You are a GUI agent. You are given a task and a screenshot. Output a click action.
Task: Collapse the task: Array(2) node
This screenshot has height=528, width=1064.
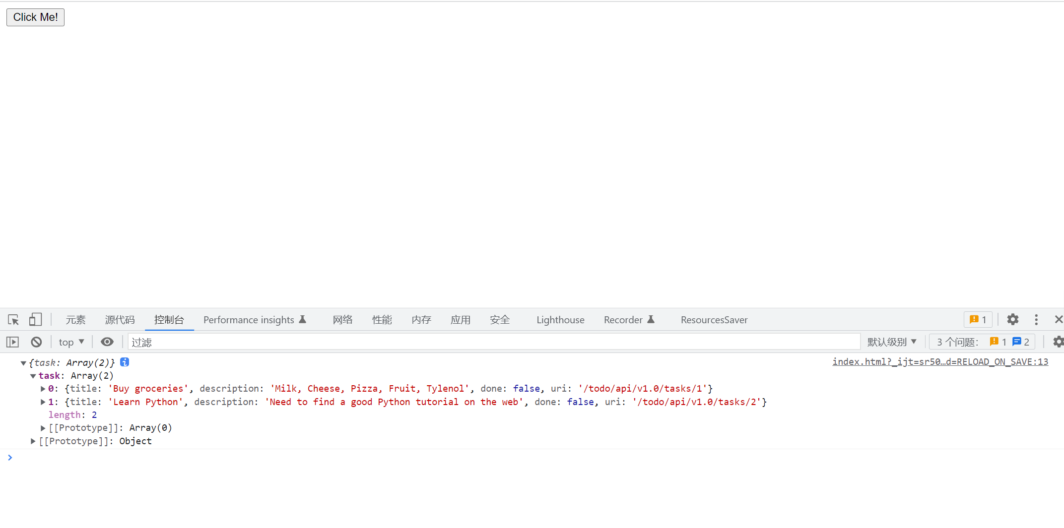coord(33,376)
